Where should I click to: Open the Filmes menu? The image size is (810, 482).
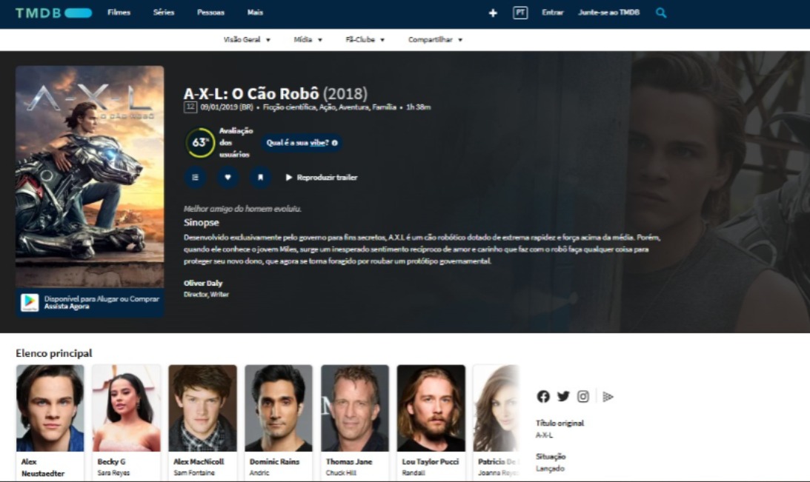[119, 13]
